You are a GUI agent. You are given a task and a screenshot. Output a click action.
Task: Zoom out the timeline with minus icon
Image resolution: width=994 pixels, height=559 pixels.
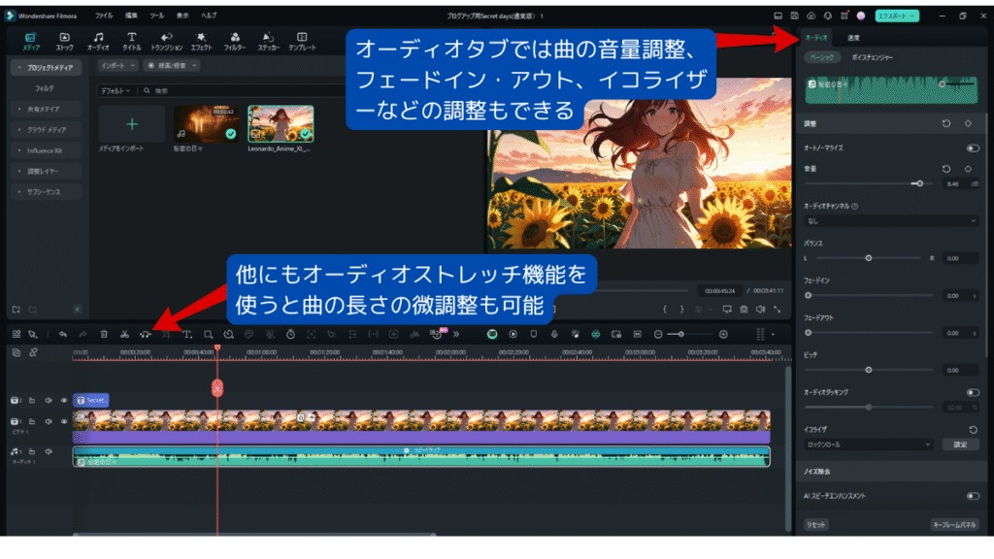[658, 335]
